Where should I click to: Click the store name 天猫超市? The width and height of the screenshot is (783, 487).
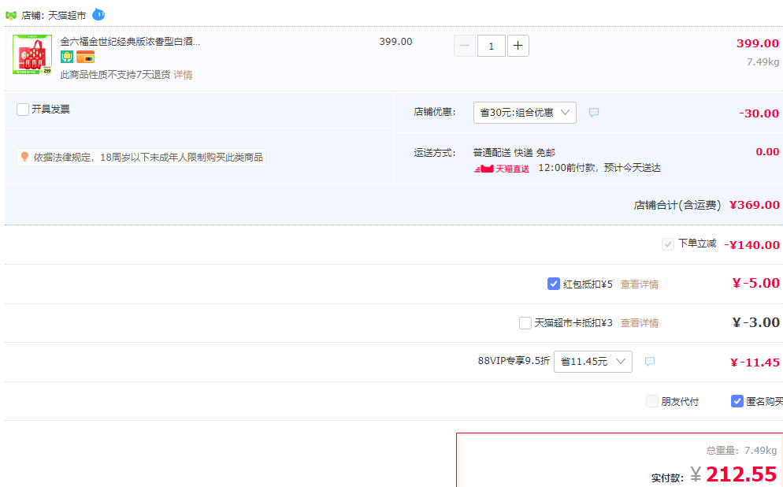click(x=67, y=16)
